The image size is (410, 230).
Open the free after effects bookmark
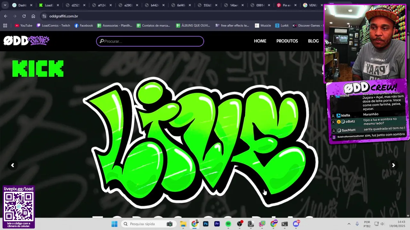tap(232, 26)
